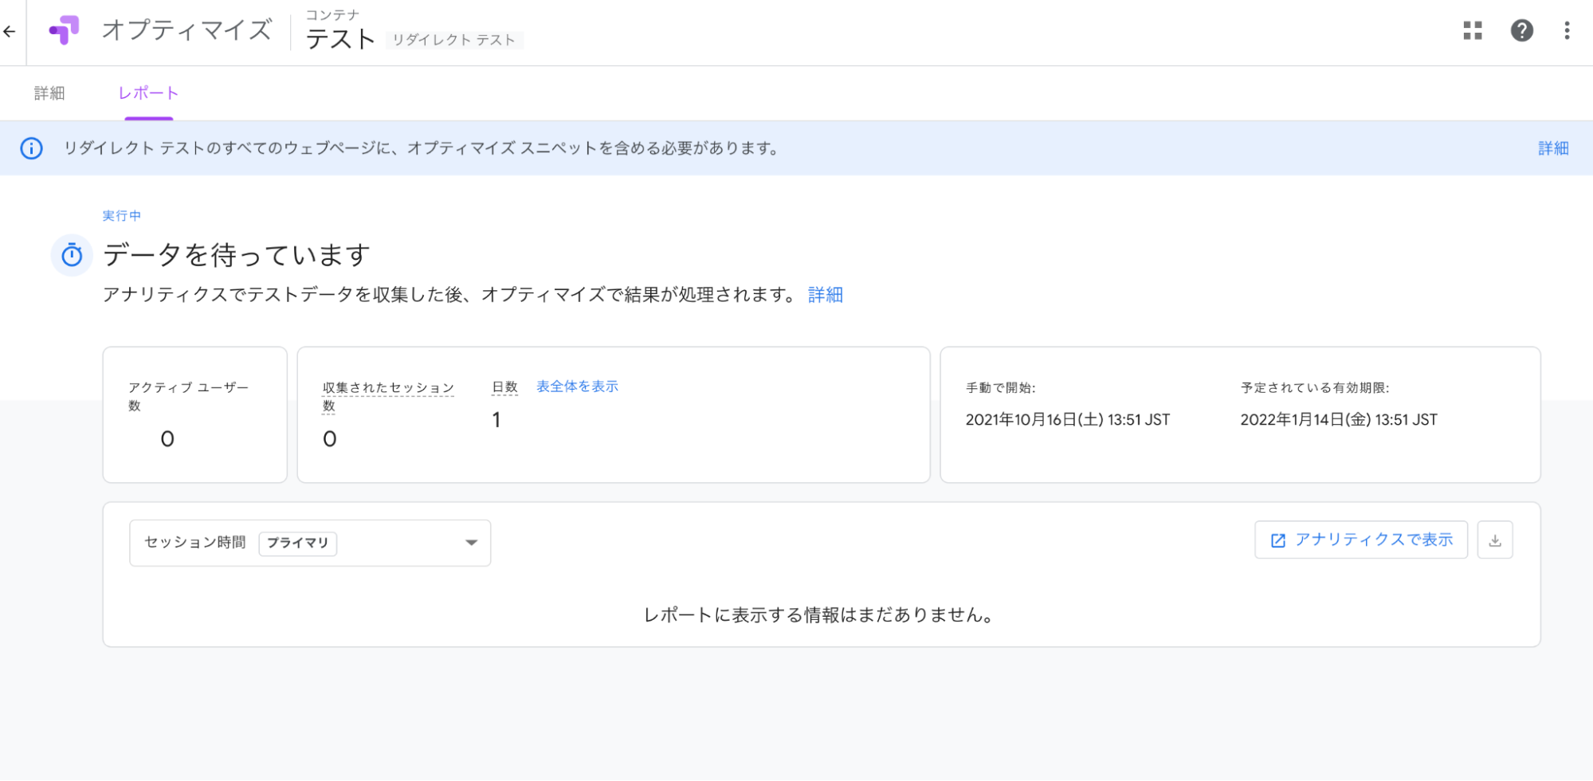Image resolution: width=1593 pixels, height=781 pixels.
Task: Expand the セッション時間 objective dropdown
Action: coord(310,543)
